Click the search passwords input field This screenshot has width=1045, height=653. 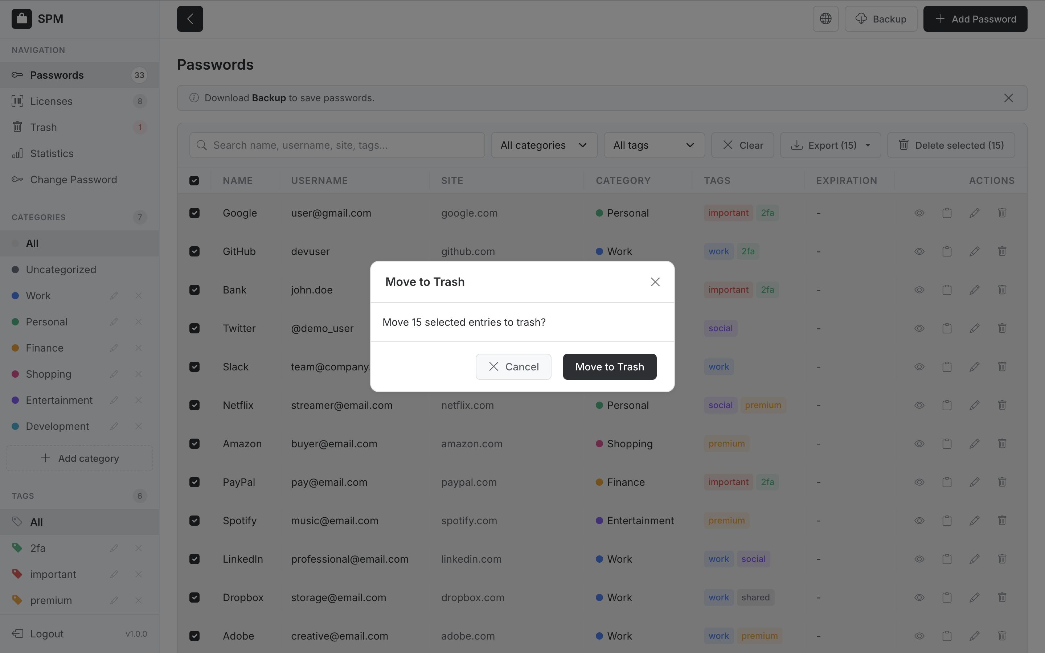(337, 145)
